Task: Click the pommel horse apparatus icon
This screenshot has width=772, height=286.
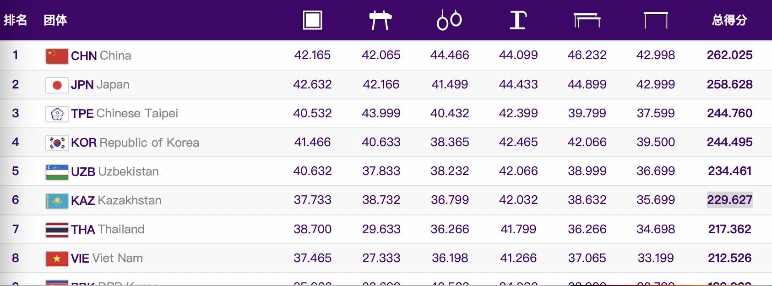Action: [381, 21]
